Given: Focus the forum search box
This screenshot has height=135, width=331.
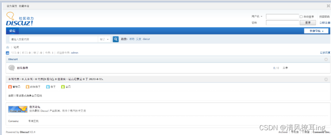Looking at the screenshot, I should click(x=54, y=39).
